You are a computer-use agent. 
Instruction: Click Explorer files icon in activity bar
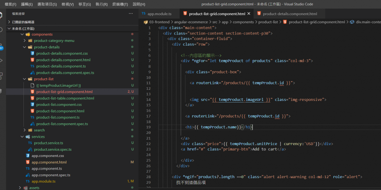[1, 15]
